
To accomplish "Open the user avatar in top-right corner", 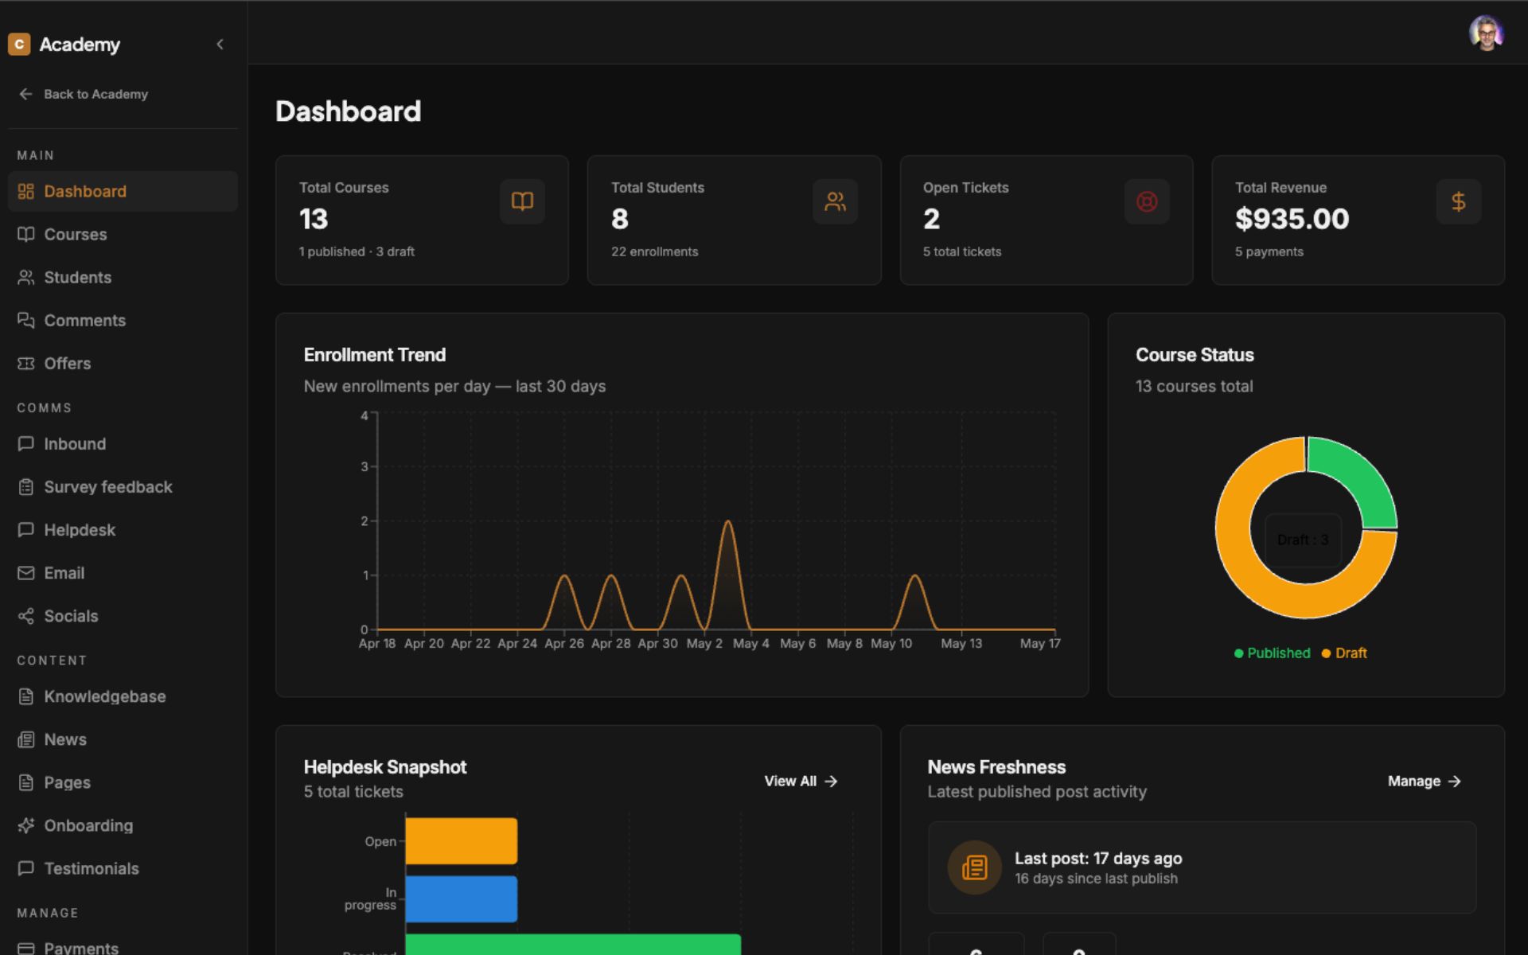I will (x=1486, y=33).
